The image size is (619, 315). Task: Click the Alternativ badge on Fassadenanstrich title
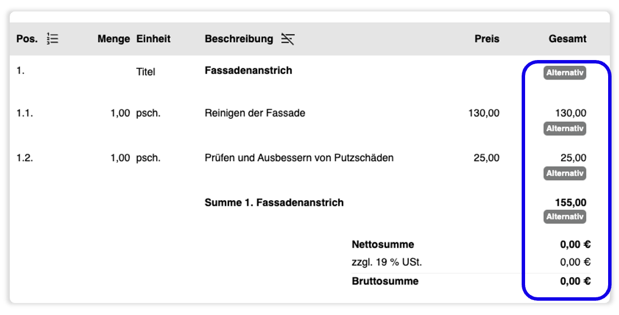tap(565, 73)
